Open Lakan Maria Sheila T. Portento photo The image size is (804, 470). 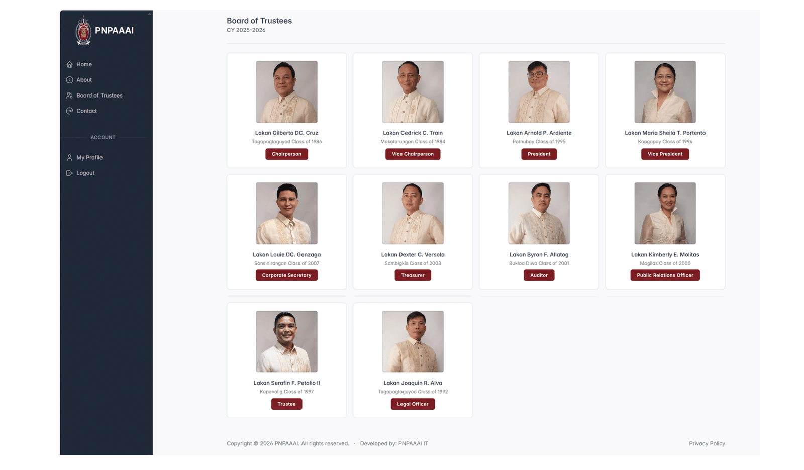[665, 92]
